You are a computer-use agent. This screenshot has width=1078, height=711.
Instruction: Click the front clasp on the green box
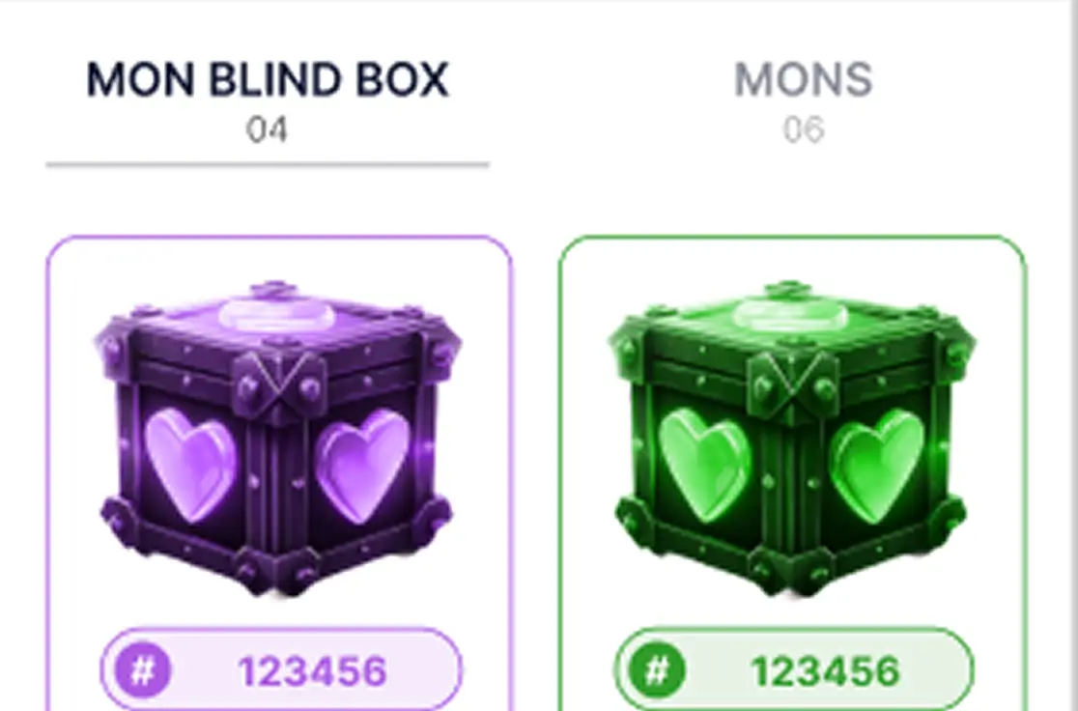coord(792,384)
